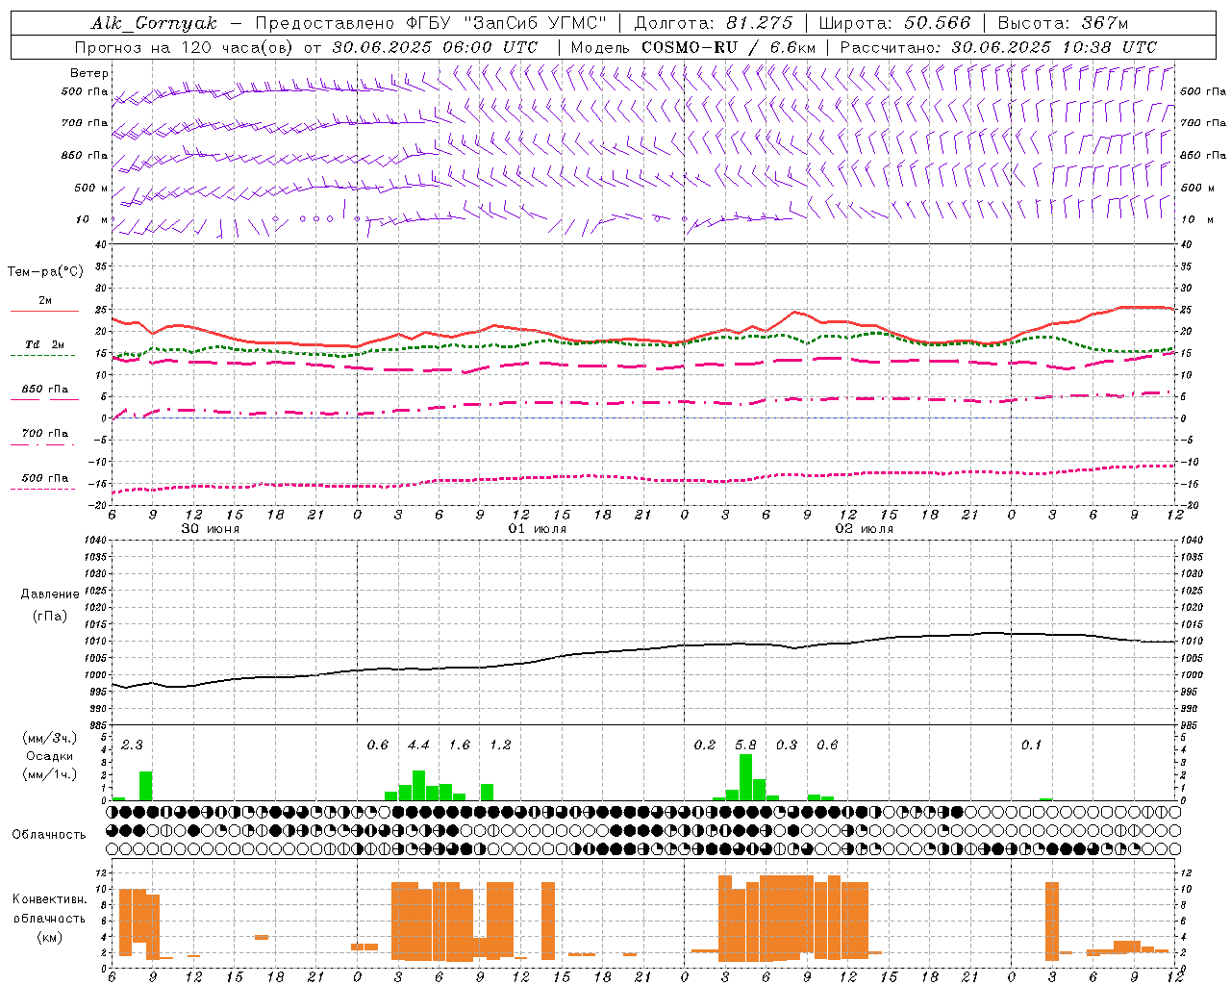Click the Конвективн. облачность label
Screen dimensions: 1231x985
pos(49,909)
